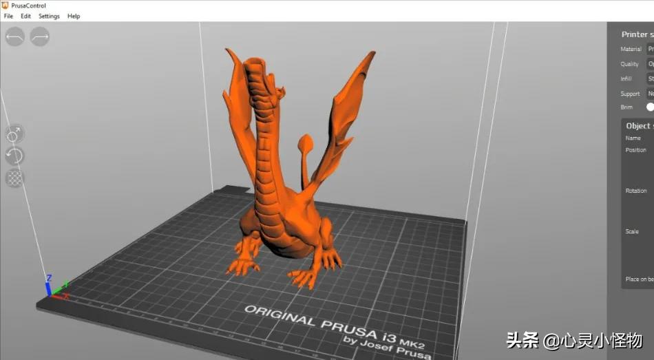
Task: Open the Edit menu
Action: point(26,17)
